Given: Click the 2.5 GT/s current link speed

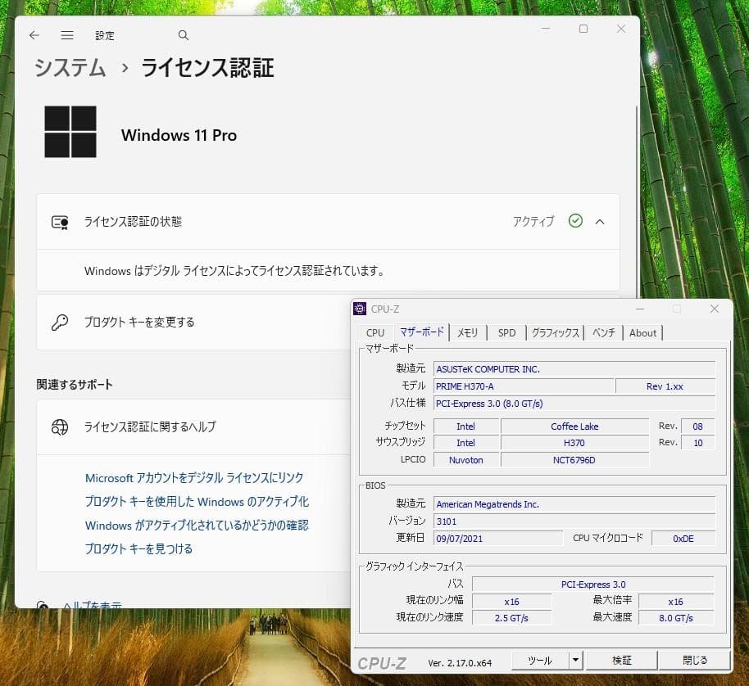Looking at the screenshot, I should pos(511,618).
